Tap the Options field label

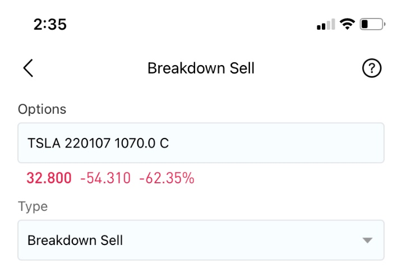click(42, 109)
